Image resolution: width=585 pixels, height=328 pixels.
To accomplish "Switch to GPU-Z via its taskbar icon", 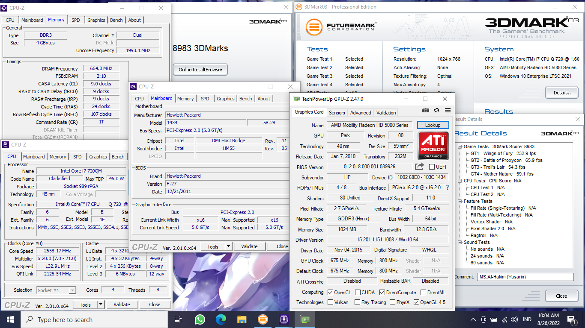I will [305, 319].
